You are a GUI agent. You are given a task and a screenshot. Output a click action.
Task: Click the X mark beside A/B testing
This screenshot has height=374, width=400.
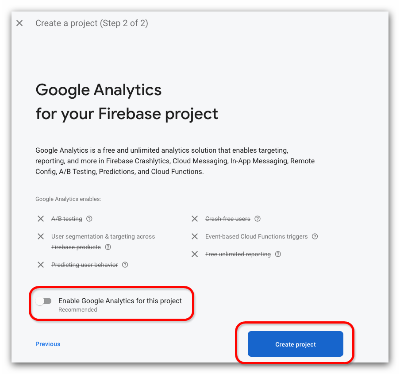pos(41,219)
